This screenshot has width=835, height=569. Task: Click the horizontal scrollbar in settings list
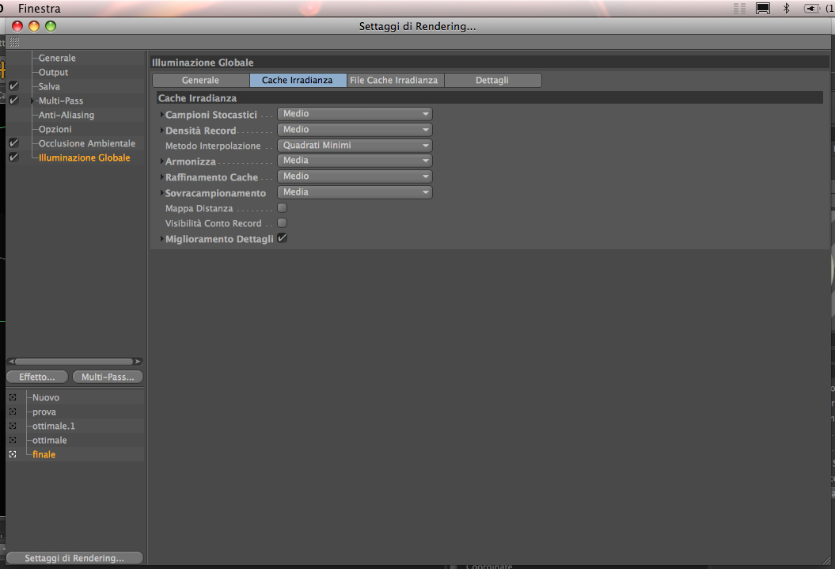click(x=75, y=362)
